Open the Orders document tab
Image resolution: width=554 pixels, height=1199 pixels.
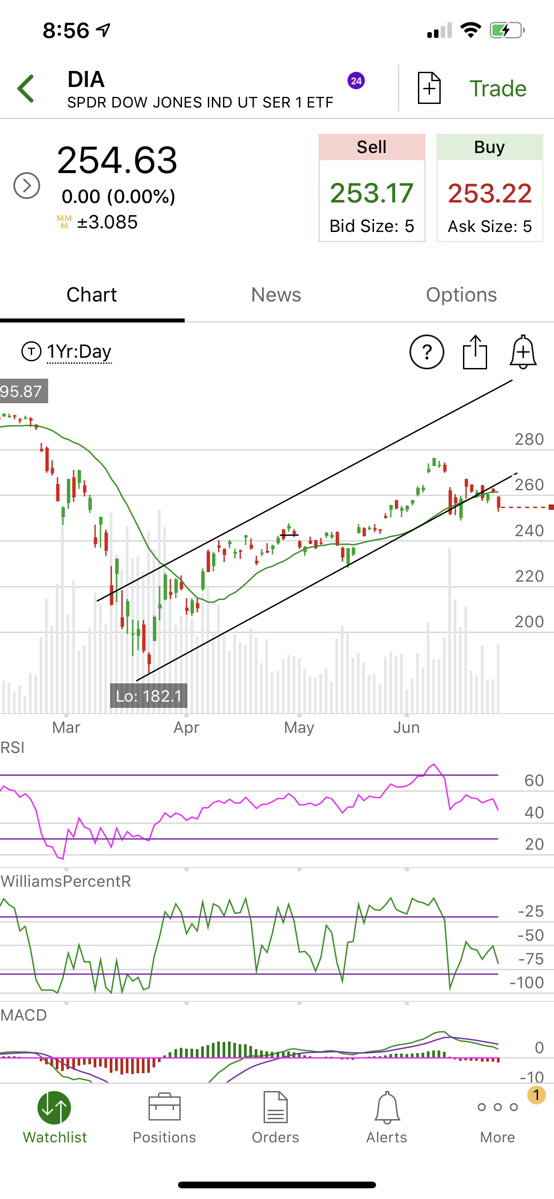pos(276,1118)
